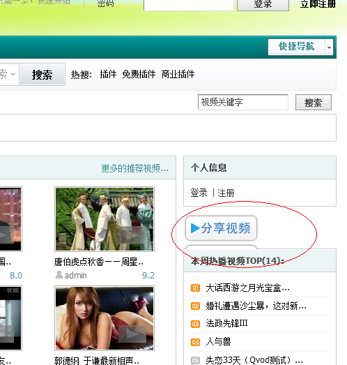Image resolution: width=347 pixels, height=365 pixels.
Task: Open 更多的推荐视频 link
Action: [x=134, y=168]
